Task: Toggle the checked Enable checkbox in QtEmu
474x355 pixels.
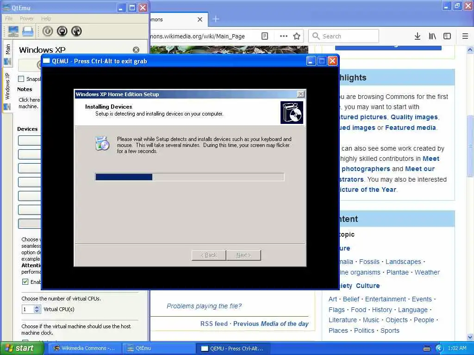Action: pos(25,282)
